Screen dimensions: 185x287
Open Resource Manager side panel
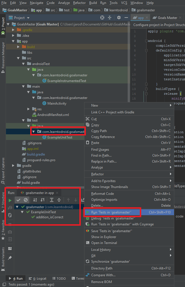pos(3,58)
